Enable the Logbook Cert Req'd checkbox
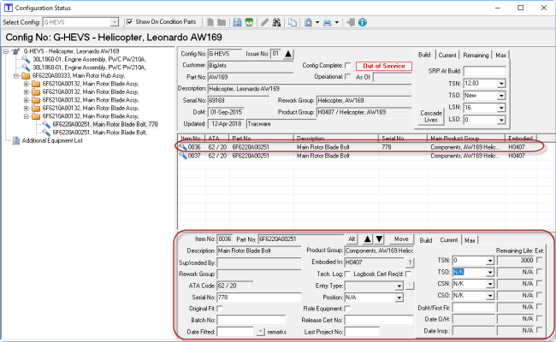Viewport: 556px width, 342px height. coord(409,274)
